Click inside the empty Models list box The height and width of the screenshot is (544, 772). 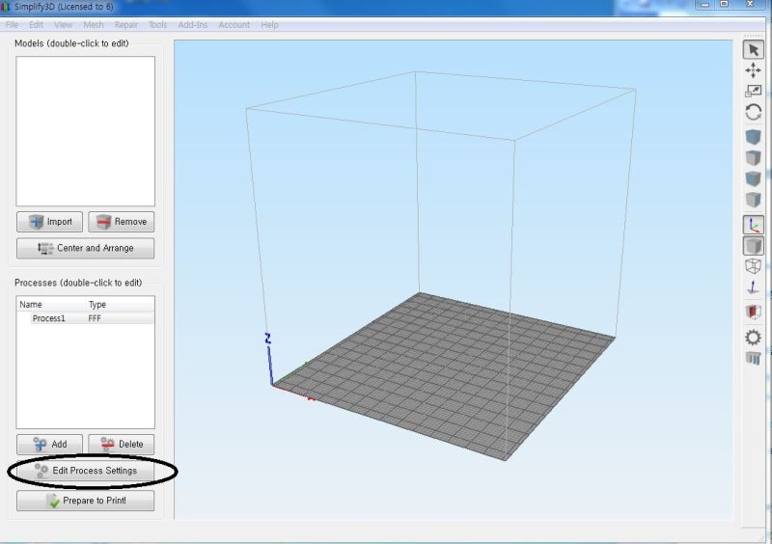pyautogui.click(x=85, y=131)
